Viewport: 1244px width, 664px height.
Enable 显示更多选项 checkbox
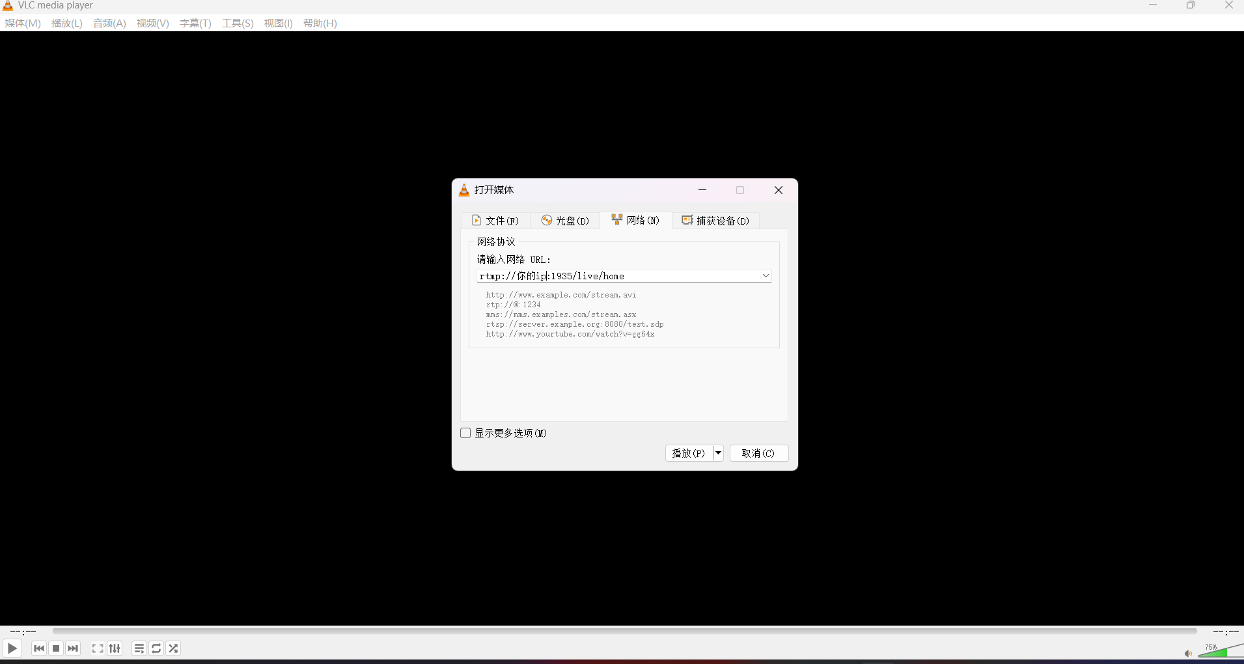point(465,433)
